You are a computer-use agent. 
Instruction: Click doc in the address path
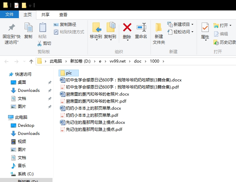point(138,61)
